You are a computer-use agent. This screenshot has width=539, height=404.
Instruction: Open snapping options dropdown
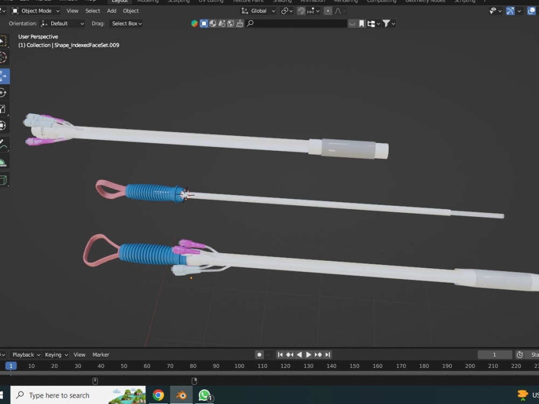pyautogui.click(x=314, y=11)
